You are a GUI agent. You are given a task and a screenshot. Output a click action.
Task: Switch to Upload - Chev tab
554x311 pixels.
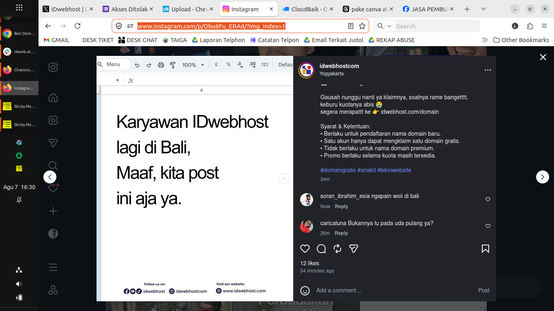(x=187, y=9)
